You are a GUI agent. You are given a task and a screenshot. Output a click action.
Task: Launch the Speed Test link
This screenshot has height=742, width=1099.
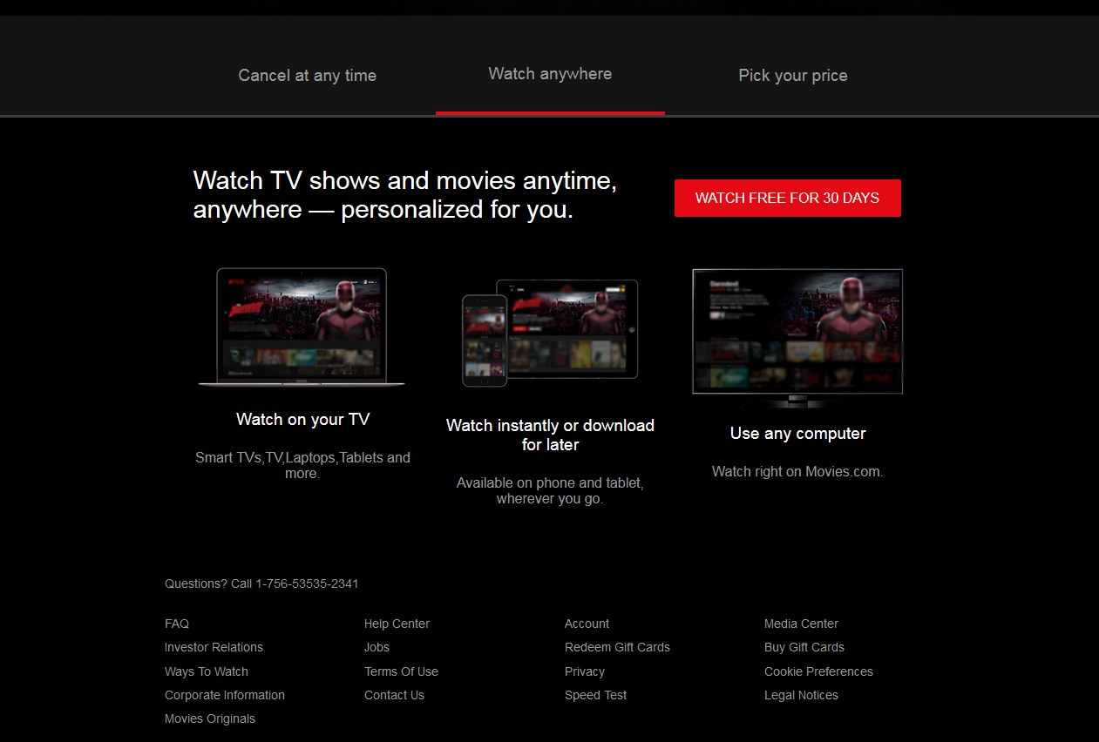[x=595, y=695]
